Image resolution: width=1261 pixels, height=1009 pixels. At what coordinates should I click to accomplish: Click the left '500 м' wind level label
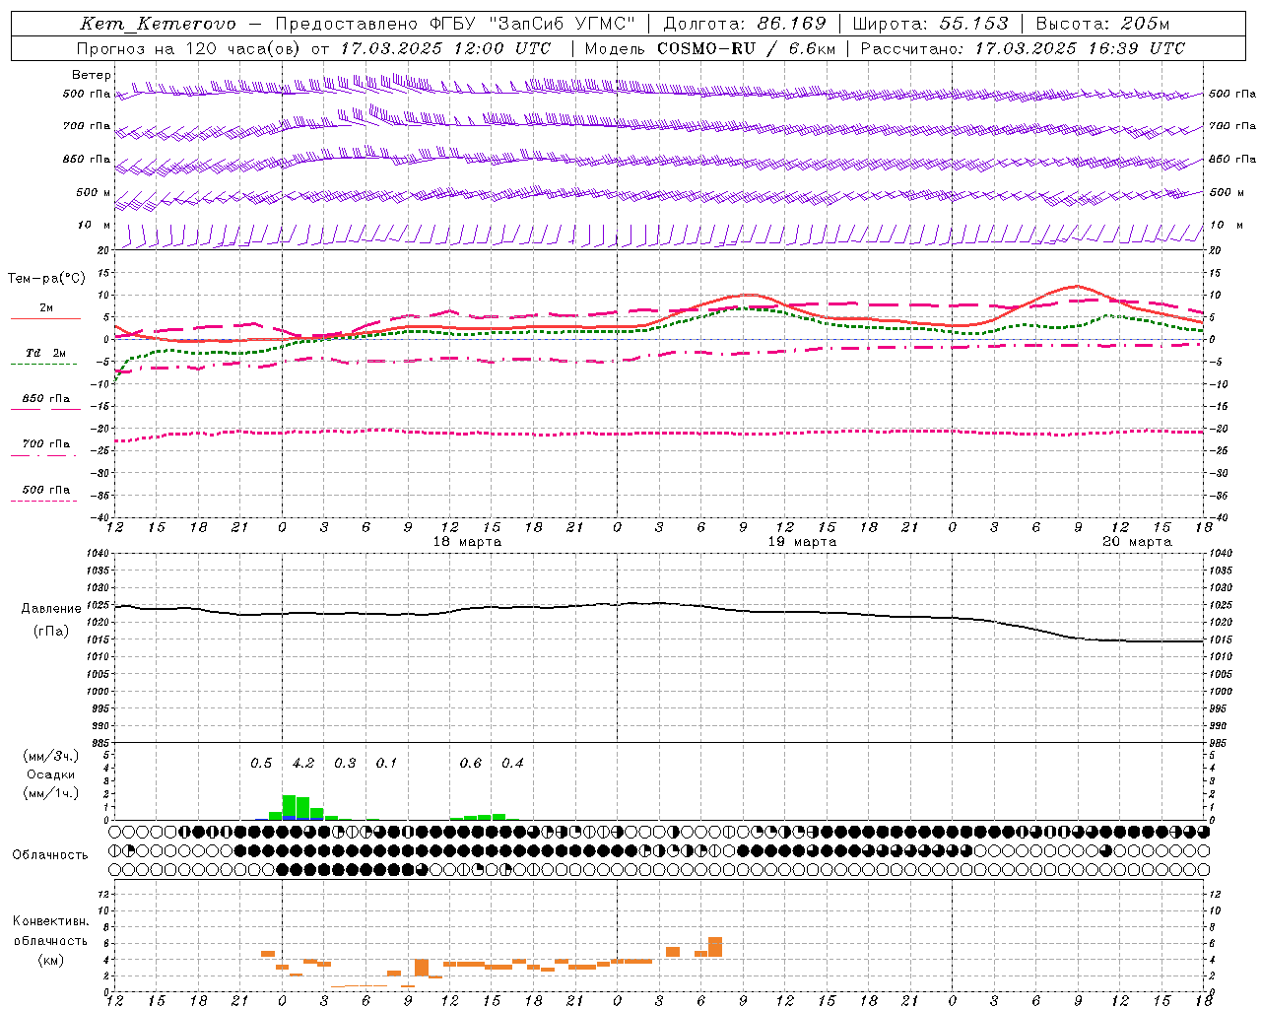click(94, 192)
